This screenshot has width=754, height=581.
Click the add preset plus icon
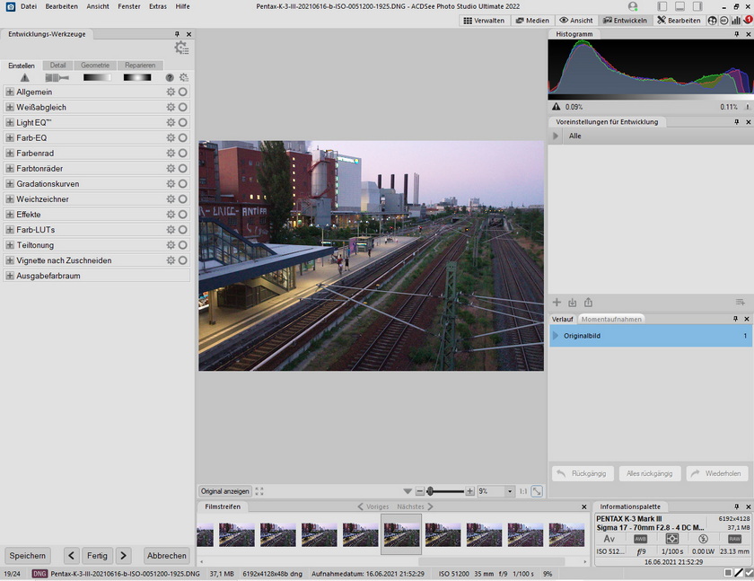coord(557,303)
